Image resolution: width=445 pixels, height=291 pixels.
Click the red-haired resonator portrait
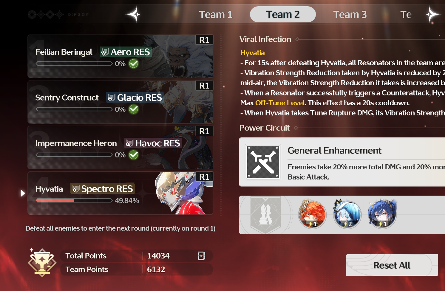pyautogui.click(x=312, y=214)
